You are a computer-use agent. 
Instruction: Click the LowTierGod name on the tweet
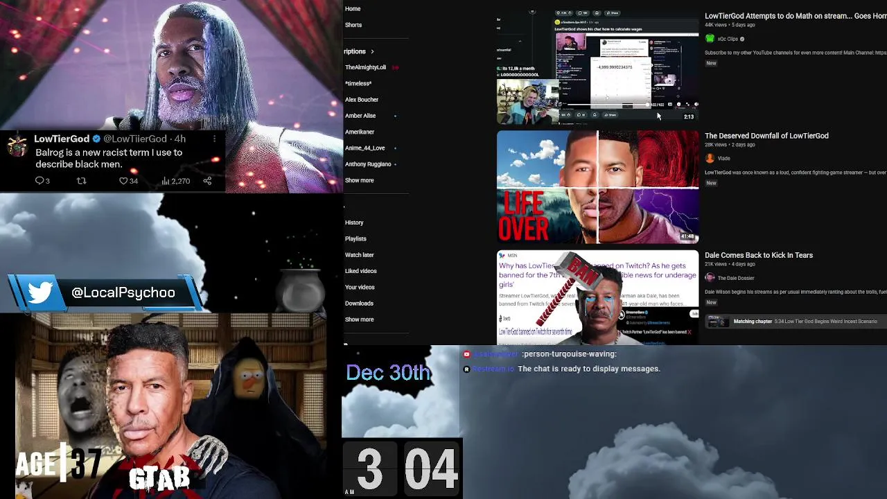click(62, 139)
